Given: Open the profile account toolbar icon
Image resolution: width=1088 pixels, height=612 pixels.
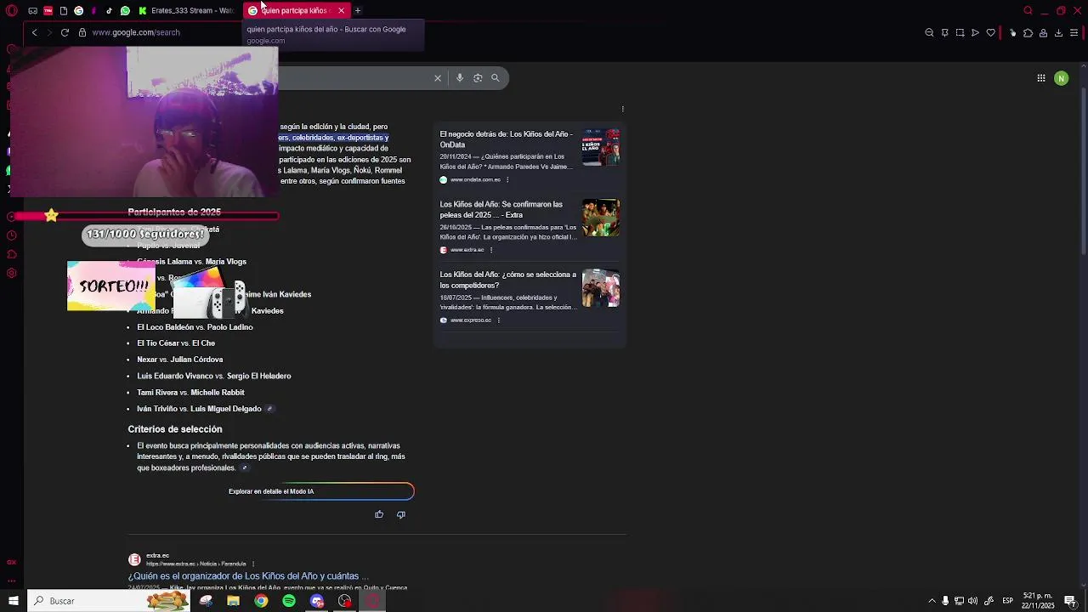Looking at the screenshot, I should tap(1043, 32).
